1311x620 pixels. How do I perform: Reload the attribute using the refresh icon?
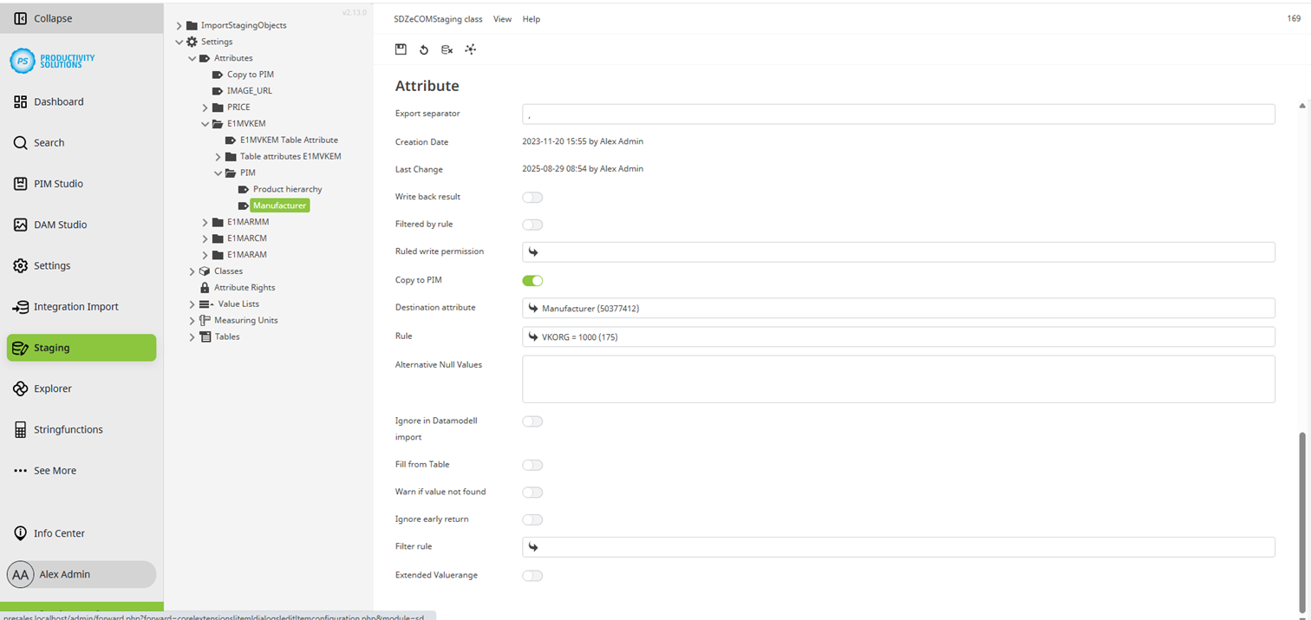tap(424, 49)
